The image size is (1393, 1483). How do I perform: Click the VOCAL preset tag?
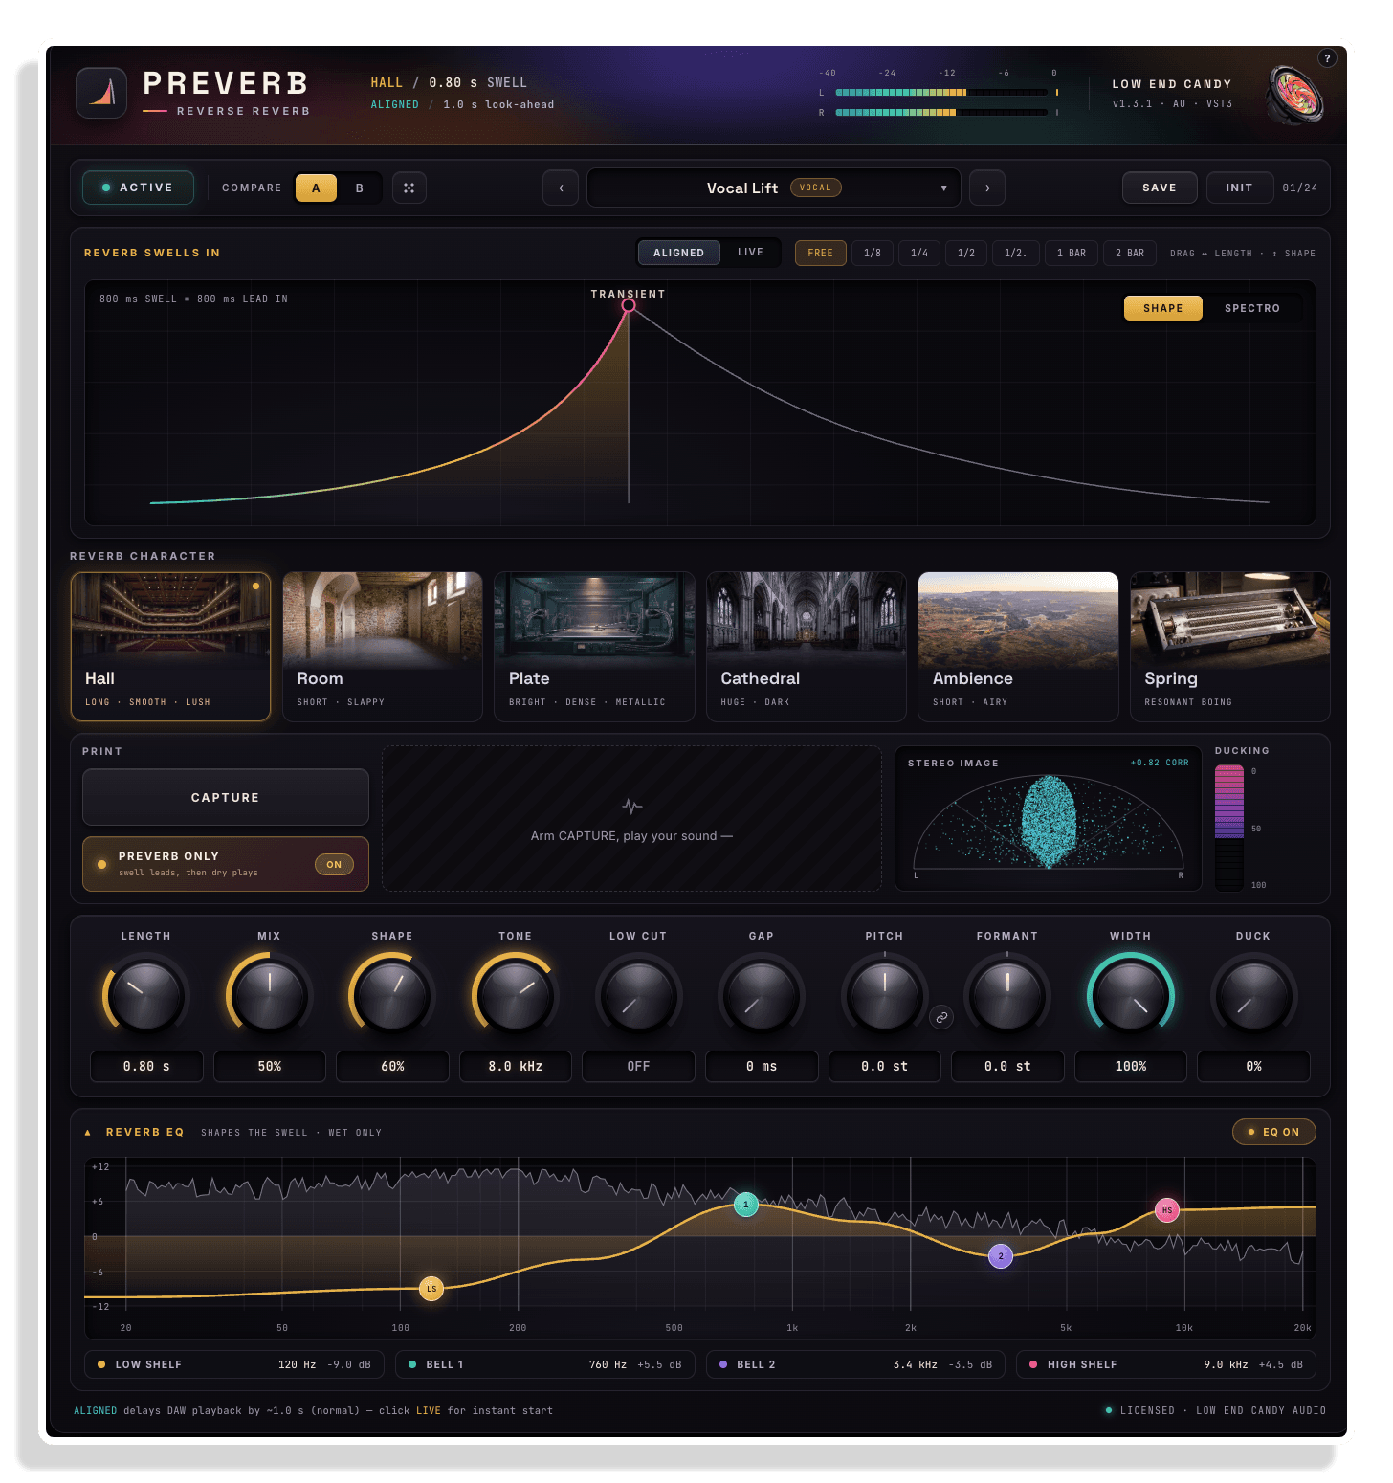pos(815,188)
